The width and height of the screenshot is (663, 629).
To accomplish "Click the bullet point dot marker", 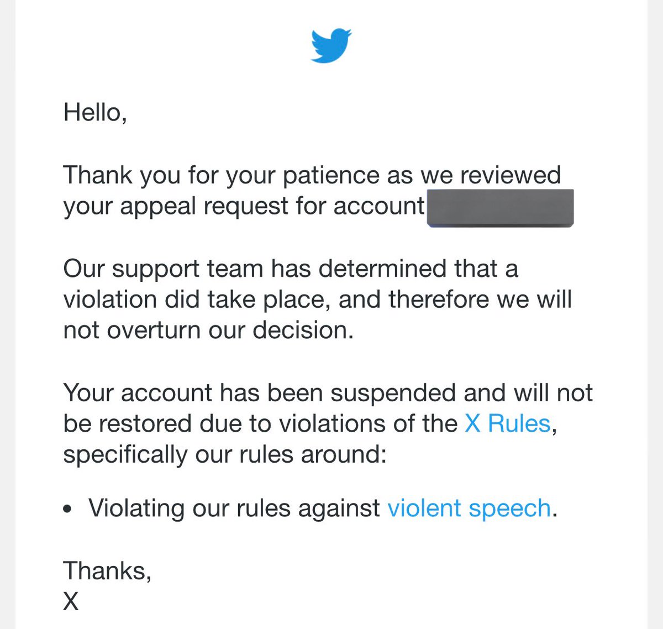I will [x=67, y=509].
